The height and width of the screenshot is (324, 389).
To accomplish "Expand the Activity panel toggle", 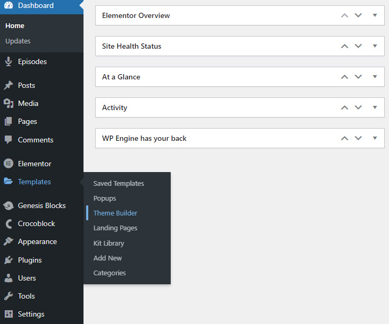I will tap(375, 107).
